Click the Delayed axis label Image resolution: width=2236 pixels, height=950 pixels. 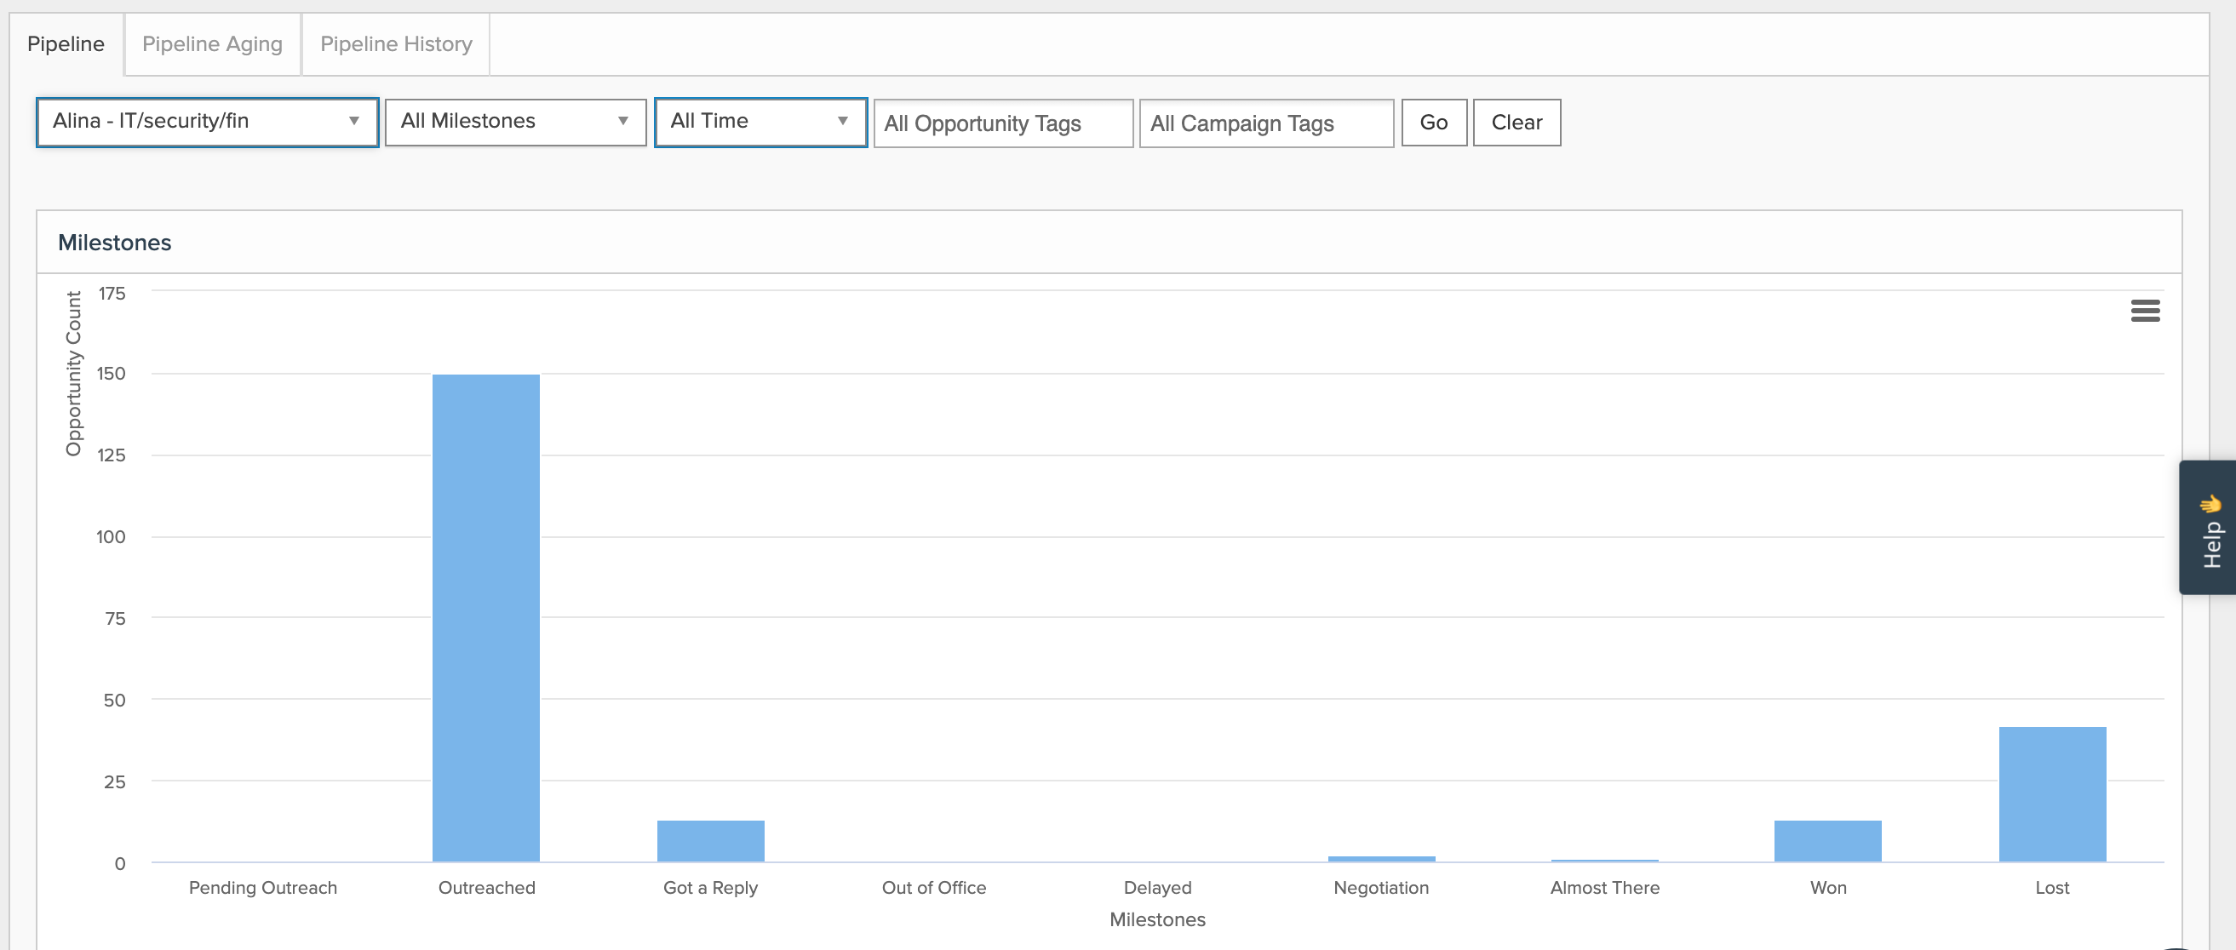(1157, 888)
